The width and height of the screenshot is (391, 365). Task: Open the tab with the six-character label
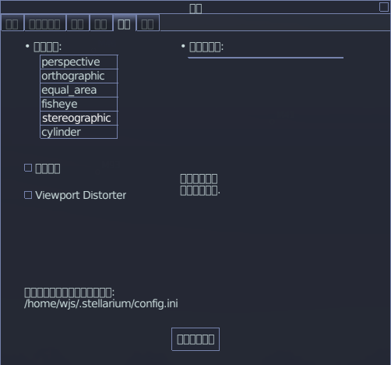coord(44,23)
